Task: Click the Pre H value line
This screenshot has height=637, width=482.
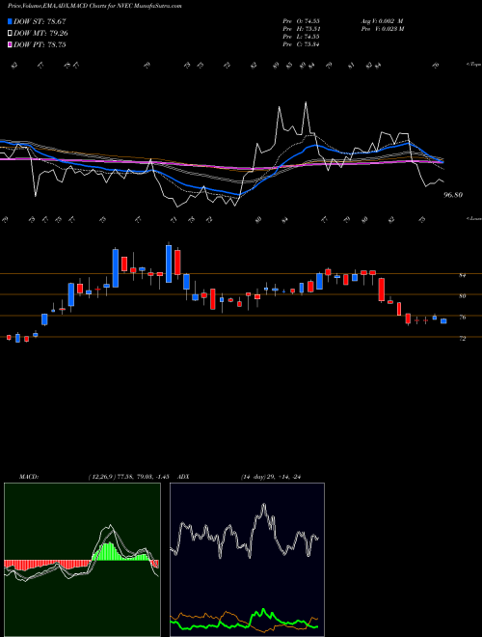Action: pos(301,29)
